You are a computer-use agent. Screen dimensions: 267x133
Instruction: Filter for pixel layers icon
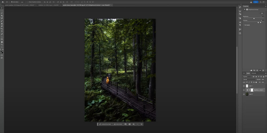tap(254, 77)
